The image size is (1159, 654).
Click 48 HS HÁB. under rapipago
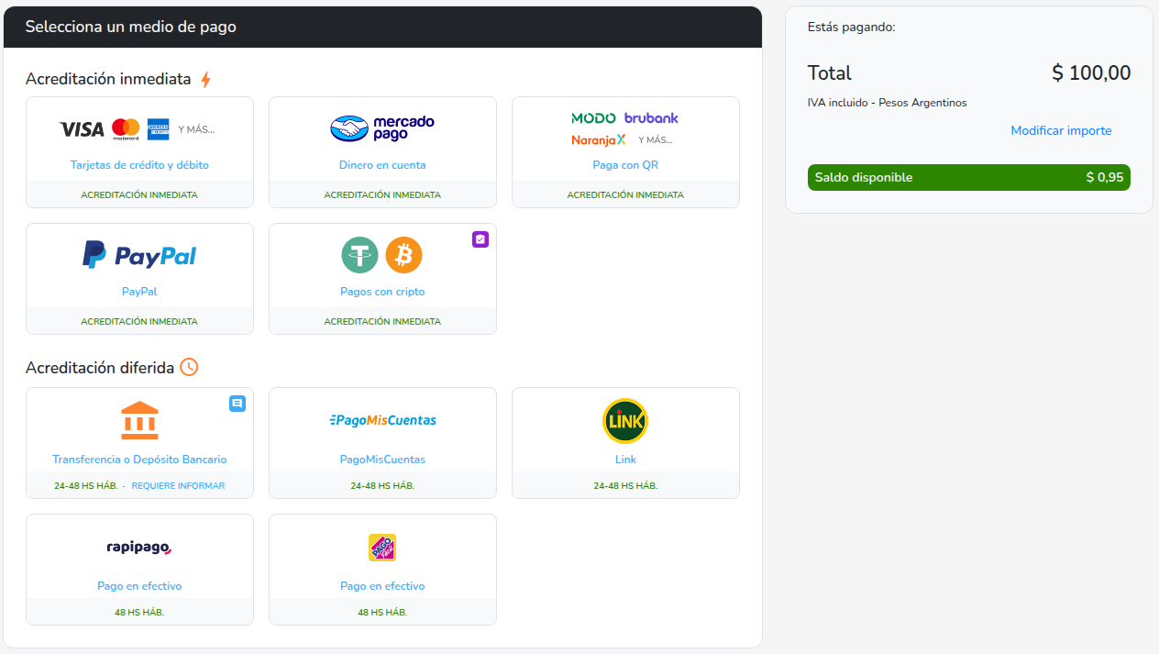(x=139, y=613)
